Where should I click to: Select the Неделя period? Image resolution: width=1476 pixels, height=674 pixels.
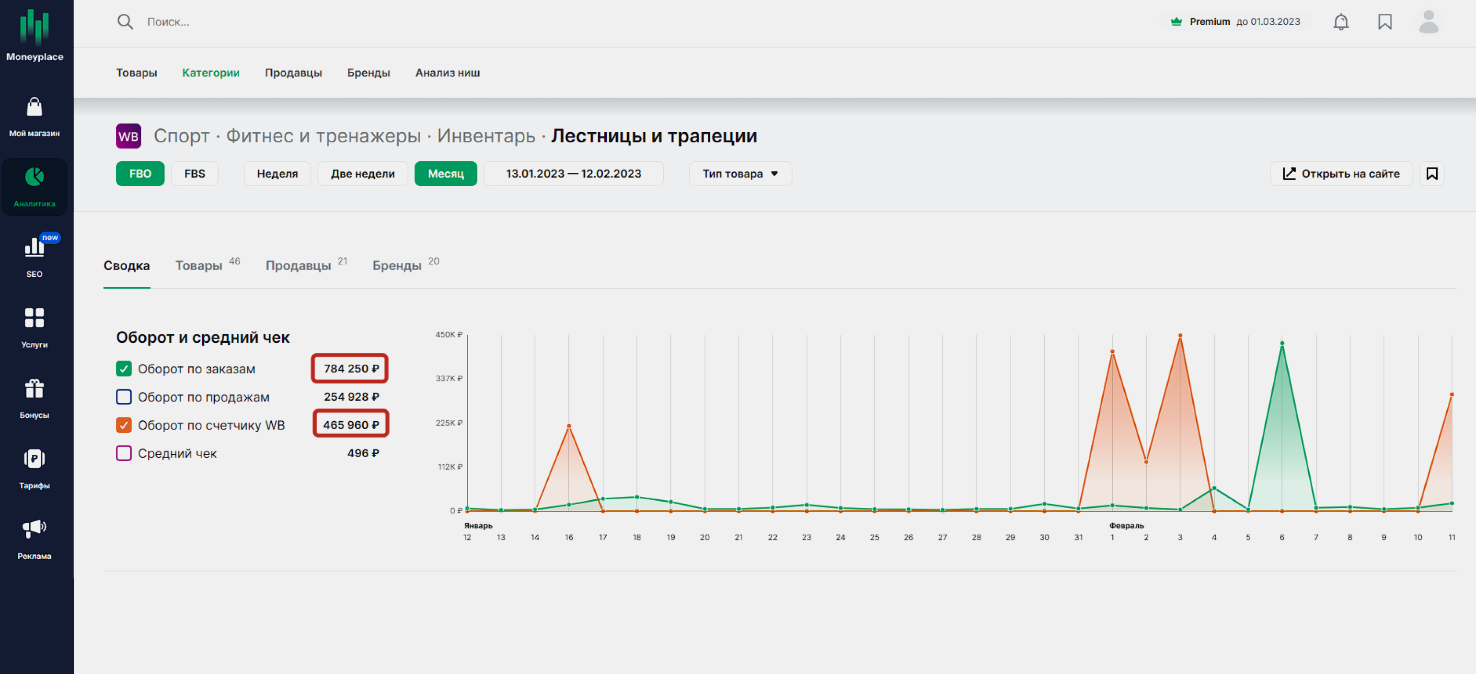tap(277, 173)
